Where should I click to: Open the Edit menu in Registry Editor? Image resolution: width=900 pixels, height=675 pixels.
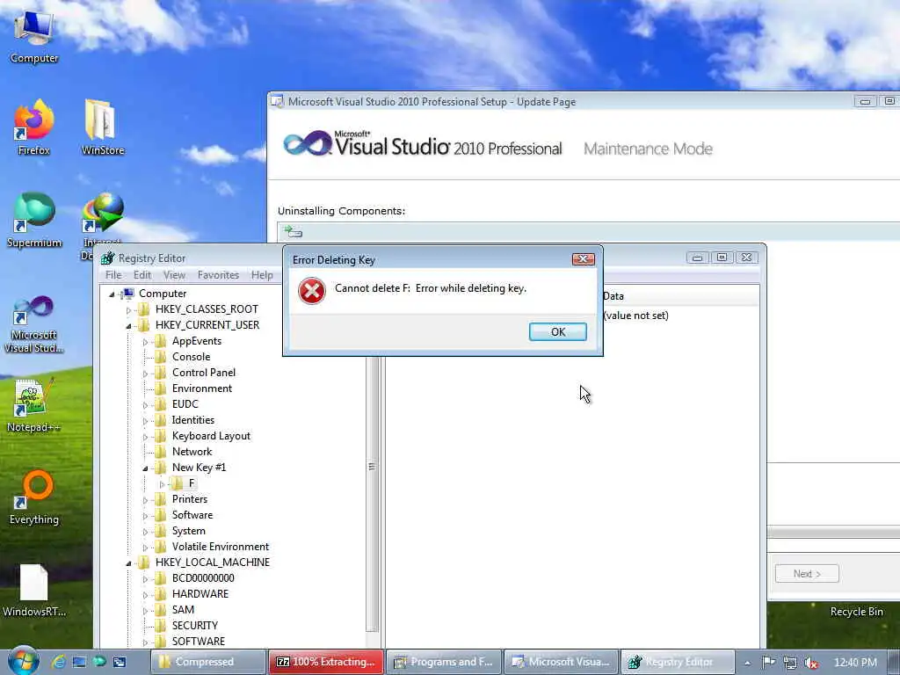click(x=142, y=275)
